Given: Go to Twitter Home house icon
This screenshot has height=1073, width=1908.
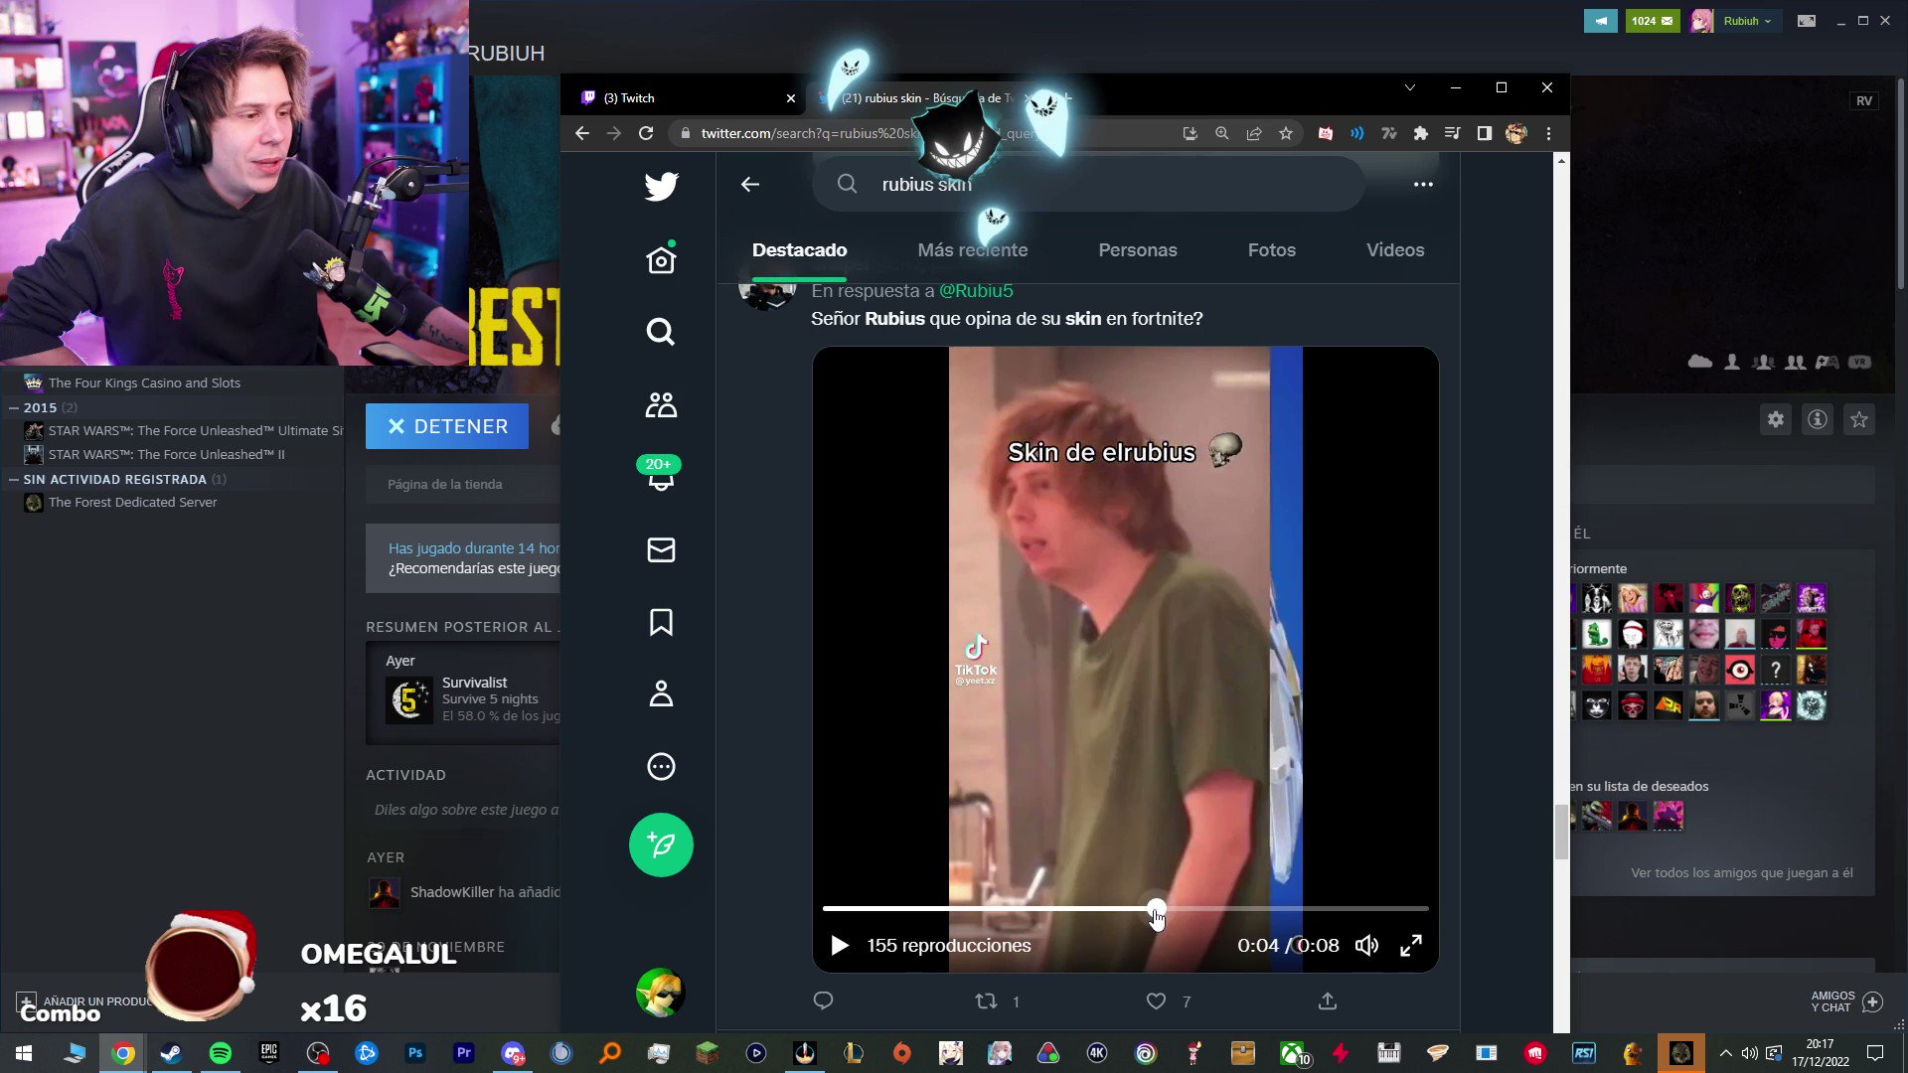Looking at the screenshot, I should coord(661,259).
